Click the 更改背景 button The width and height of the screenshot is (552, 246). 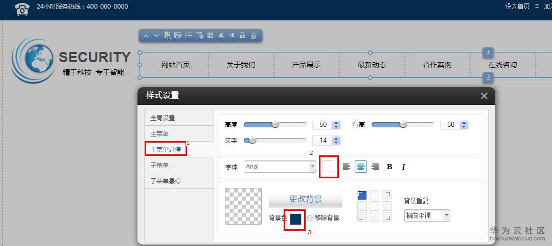coord(306,199)
